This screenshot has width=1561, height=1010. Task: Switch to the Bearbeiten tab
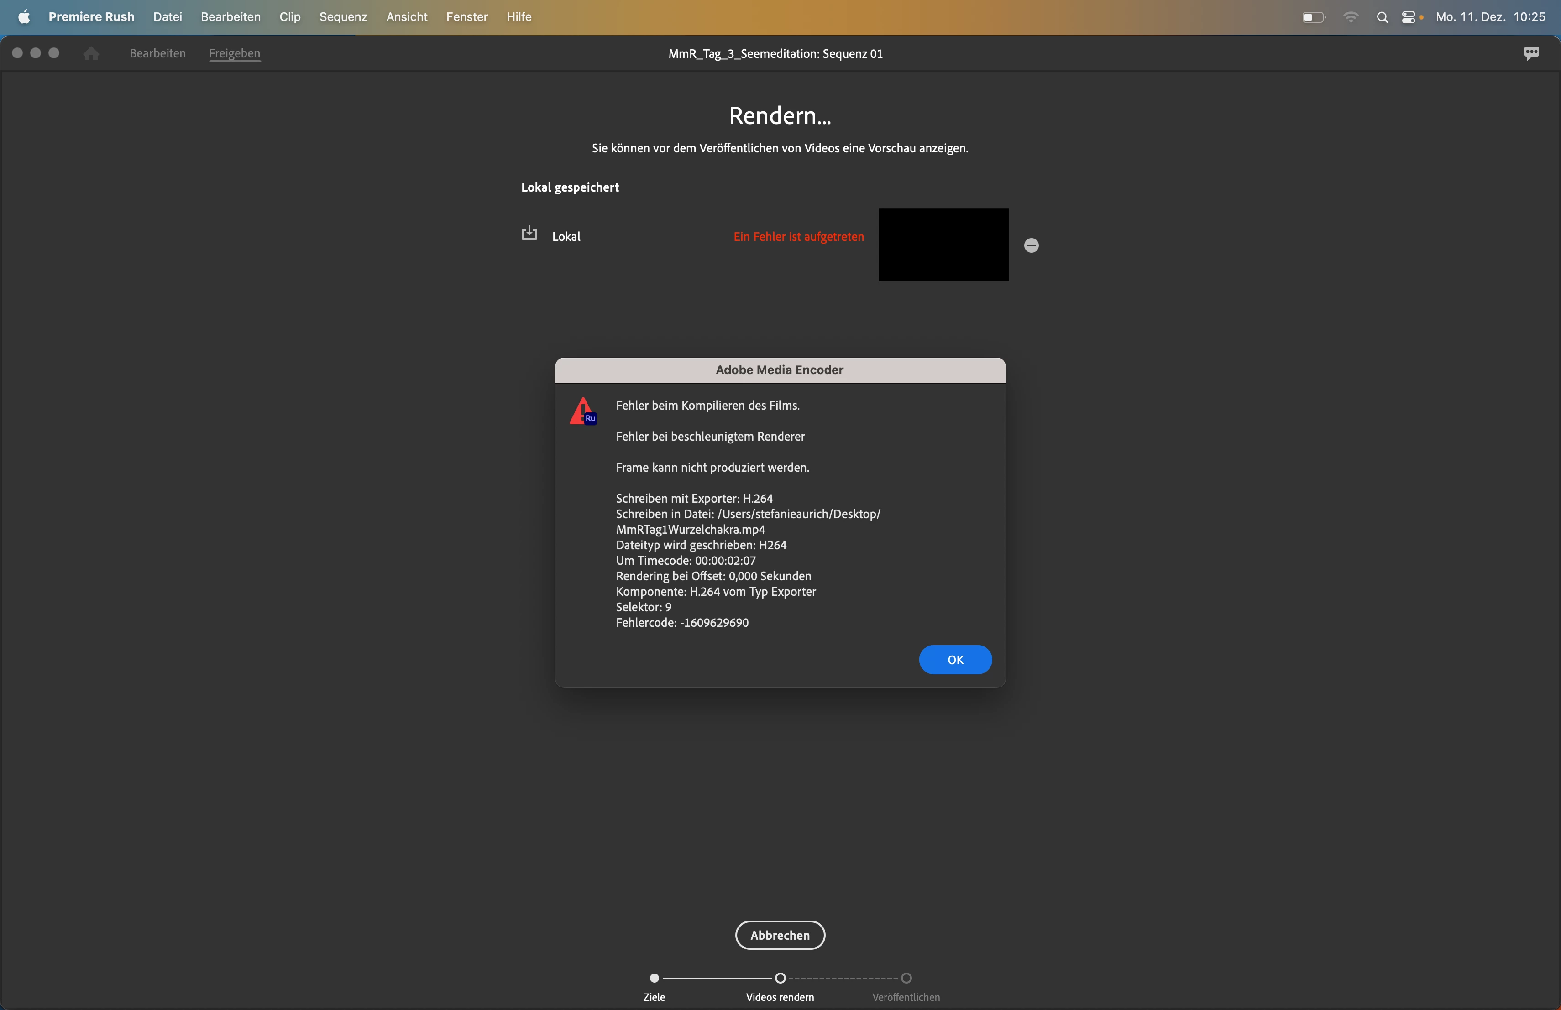(157, 53)
